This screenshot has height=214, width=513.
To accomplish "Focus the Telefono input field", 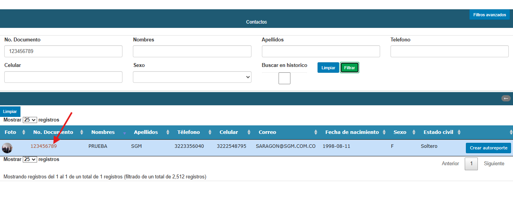I will (x=450, y=51).
